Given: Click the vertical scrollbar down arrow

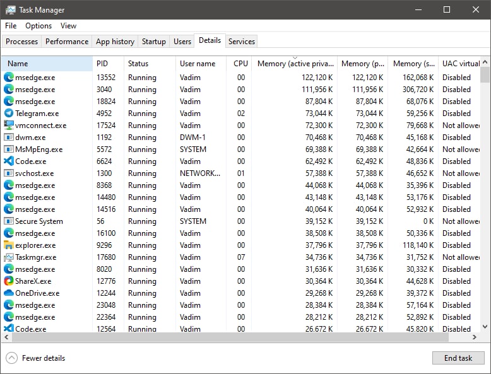Looking at the screenshot, I should pyautogui.click(x=485, y=327).
